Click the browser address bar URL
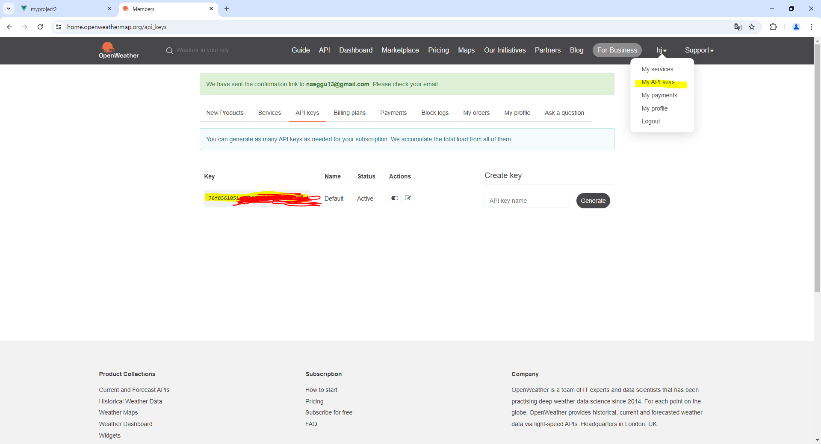Viewport: 821px width, 444px height. click(117, 27)
